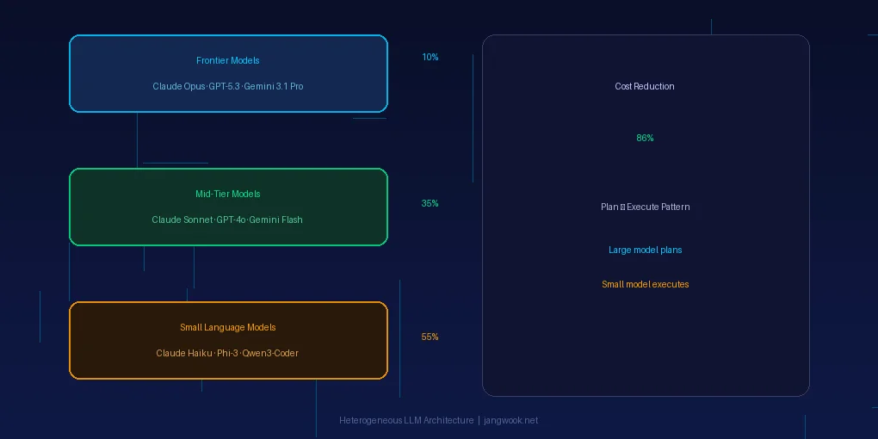The width and height of the screenshot is (878, 439).
Task: Select the 86% cost reduction figure
Action: coord(645,139)
